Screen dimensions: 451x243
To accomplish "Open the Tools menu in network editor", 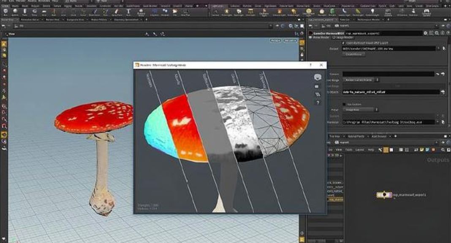I will pos(348,150).
